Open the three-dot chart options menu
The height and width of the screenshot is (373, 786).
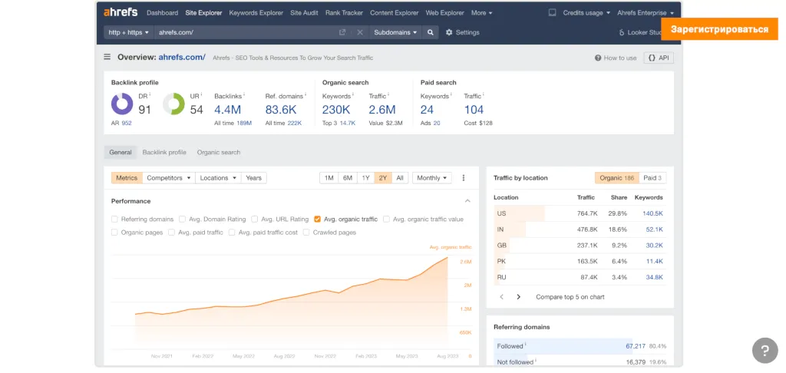click(x=463, y=178)
